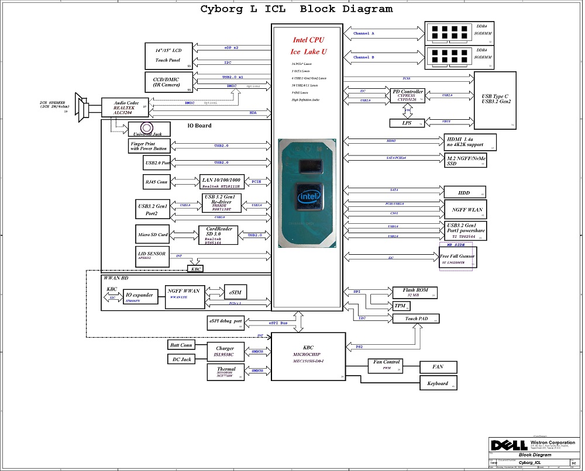Image resolution: width=585 pixels, height=471 pixels.
Task: Click the 'HDMI 1.4a no 4K2K support' block
Action: [x=470, y=143]
